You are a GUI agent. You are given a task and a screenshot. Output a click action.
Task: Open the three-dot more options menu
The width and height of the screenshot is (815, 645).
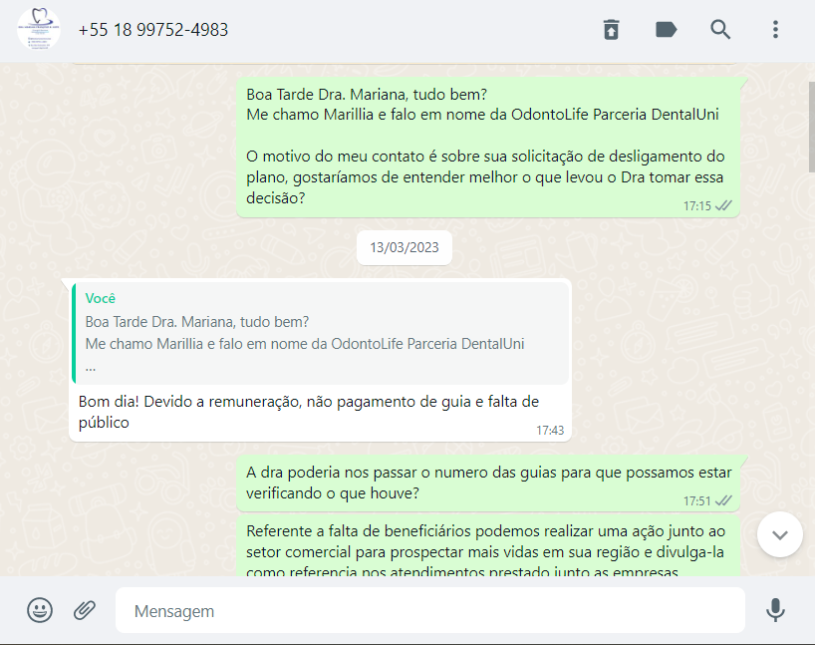click(x=775, y=30)
